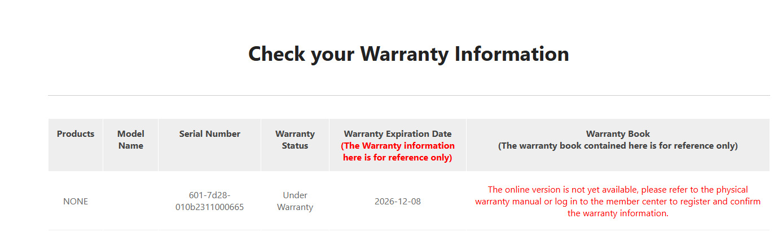Click the warranty book reference-only note in header
The image size is (778, 232).
click(618, 146)
